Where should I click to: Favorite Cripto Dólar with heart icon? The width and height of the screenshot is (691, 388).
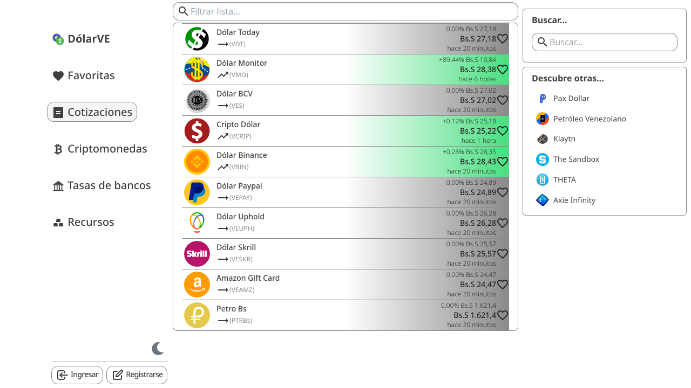pos(503,131)
